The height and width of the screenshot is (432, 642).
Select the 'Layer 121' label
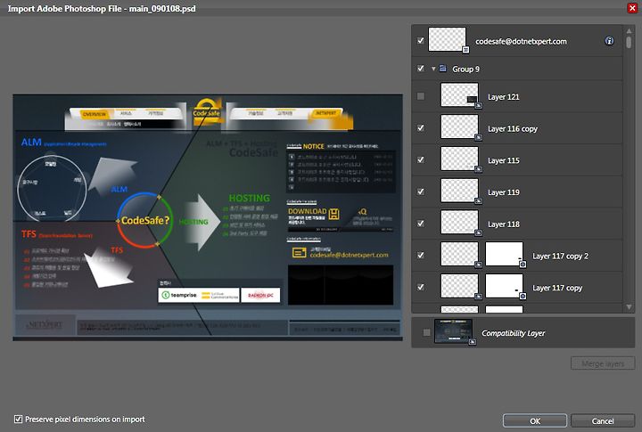[503, 97]
